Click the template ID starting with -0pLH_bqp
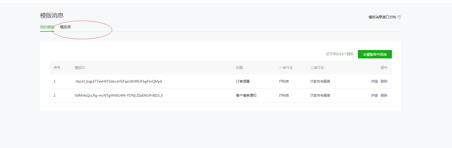The height and width of the screenshot is (148, 452). pyautogui.click(x=118, y=81)
